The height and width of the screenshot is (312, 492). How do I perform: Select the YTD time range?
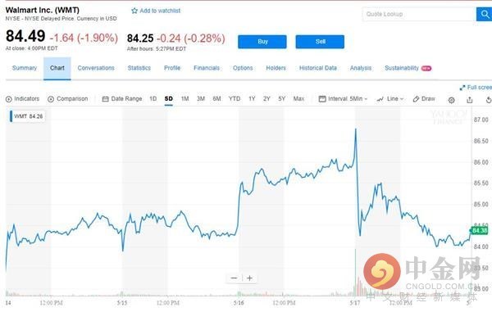[x=235, y=99]
